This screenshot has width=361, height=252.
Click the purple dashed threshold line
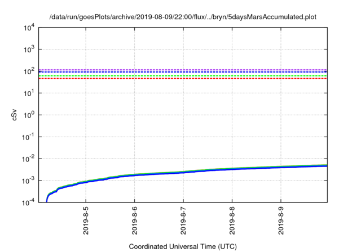[183, 70]
